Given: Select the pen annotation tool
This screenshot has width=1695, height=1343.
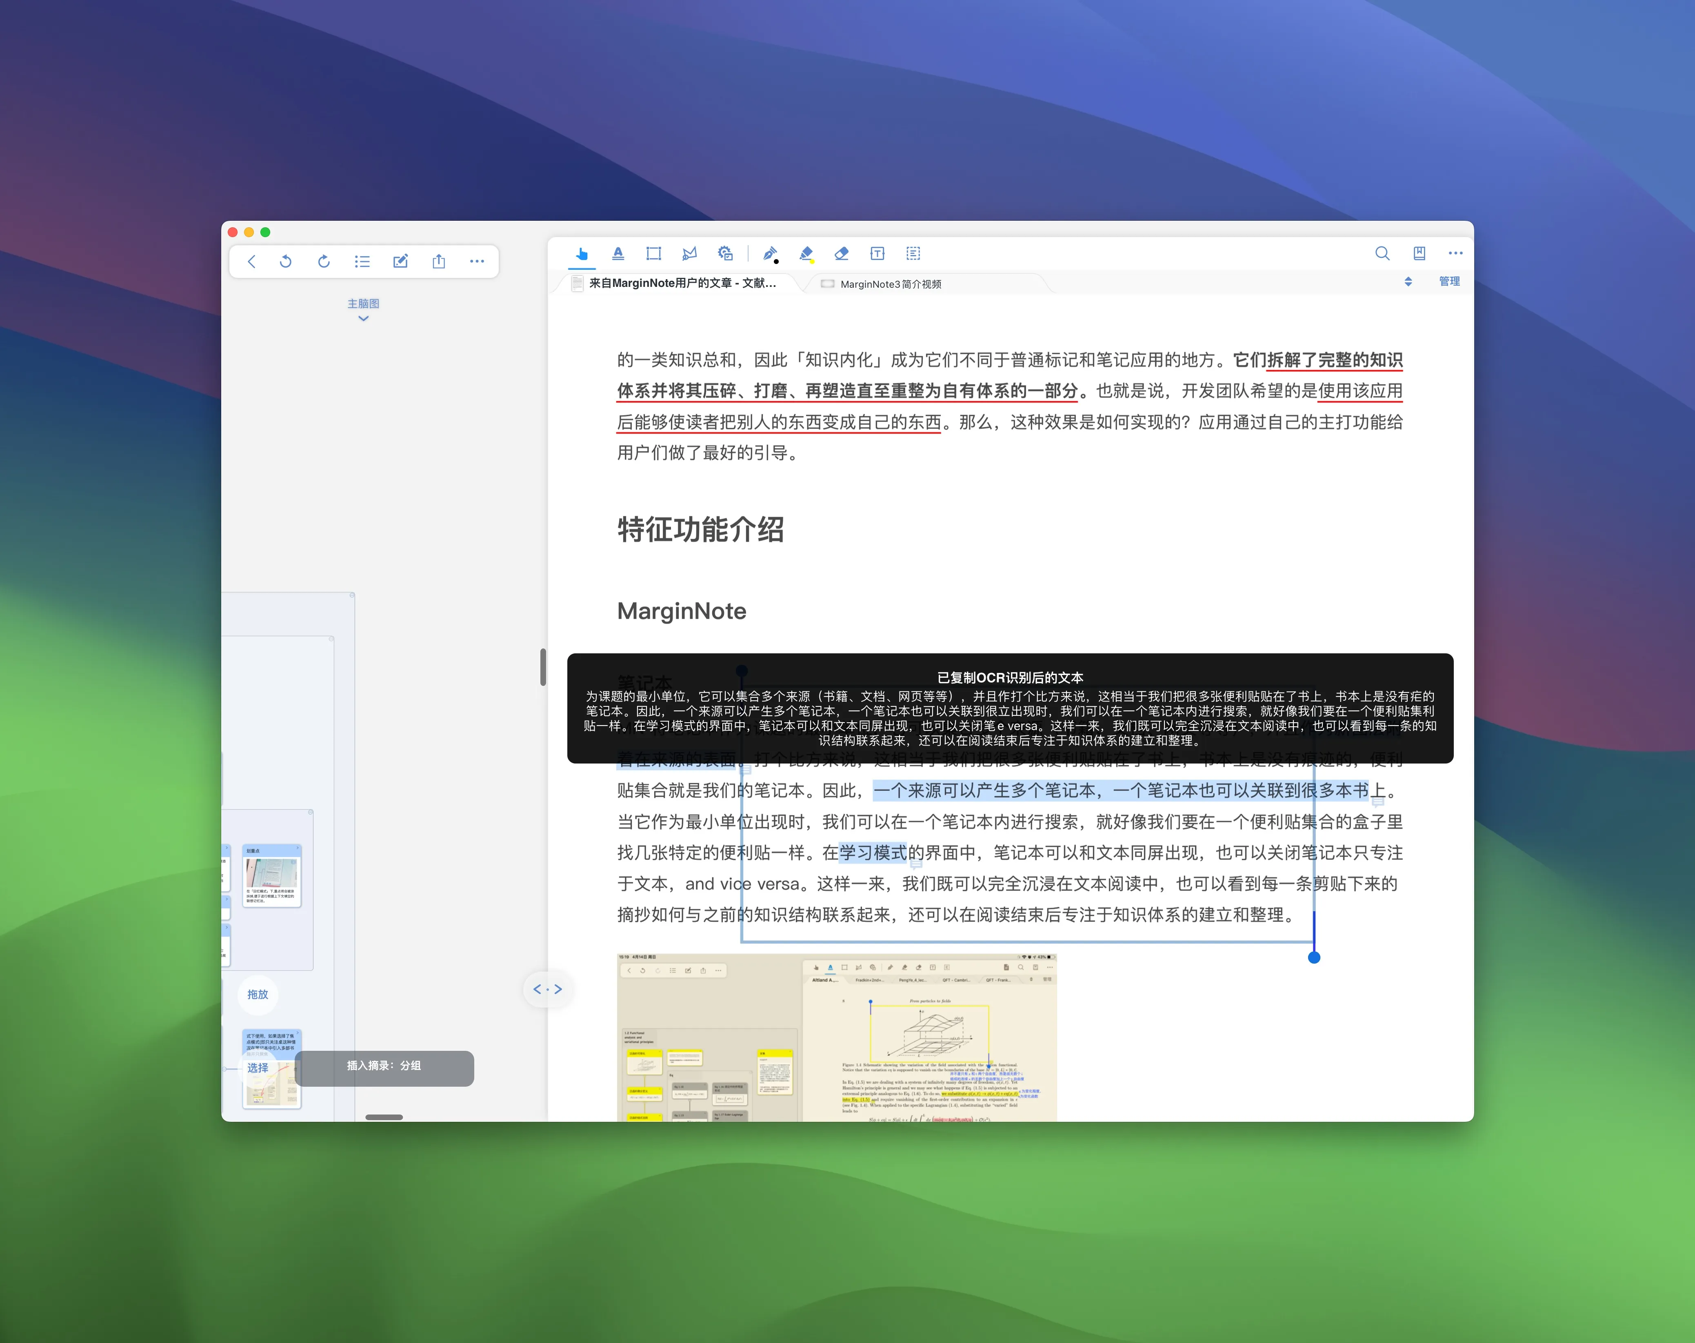Looking at the screenshot, I should tap(771, 253).
